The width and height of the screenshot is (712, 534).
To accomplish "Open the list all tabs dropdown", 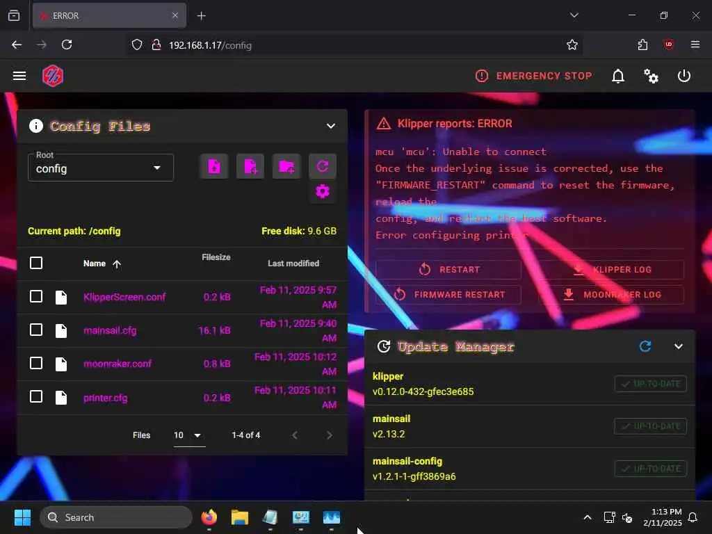I will [x=574, y=15].
